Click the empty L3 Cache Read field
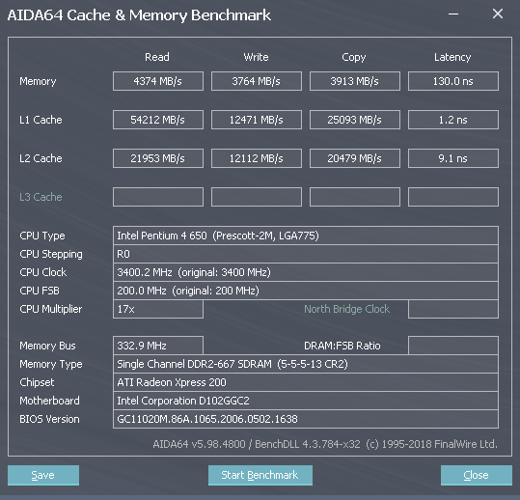 click(x=158, y=197)
